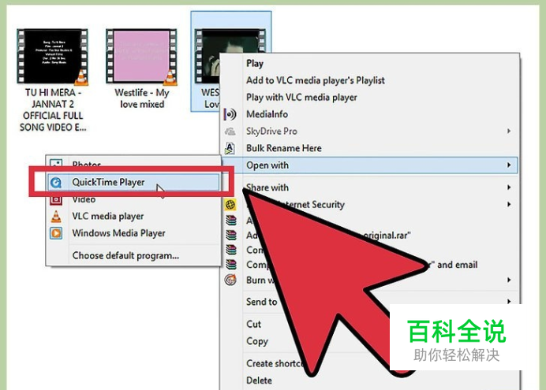The image size is (546, 390).
Task: Open MediaInfo from context menu
Action: [267, 114]
